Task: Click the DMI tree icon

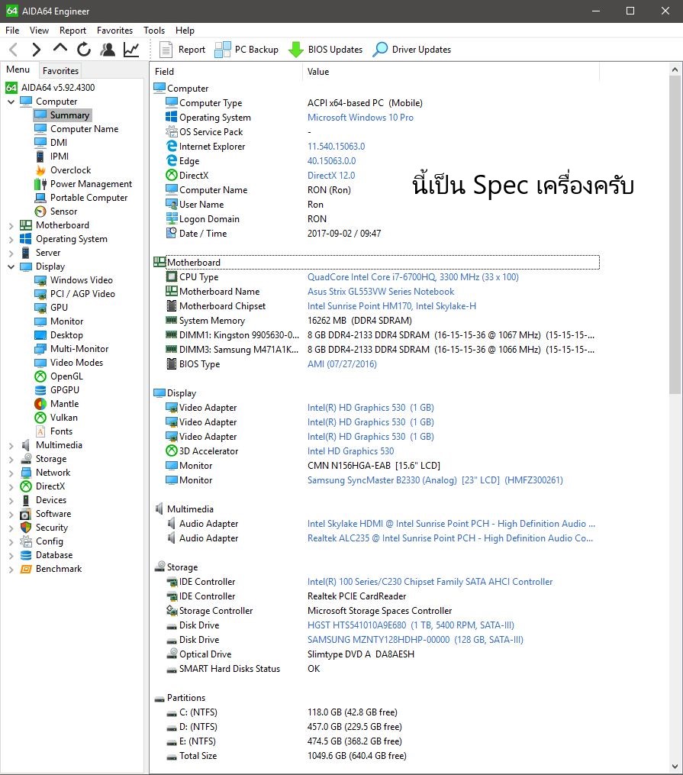Action: tap(40, 142)
